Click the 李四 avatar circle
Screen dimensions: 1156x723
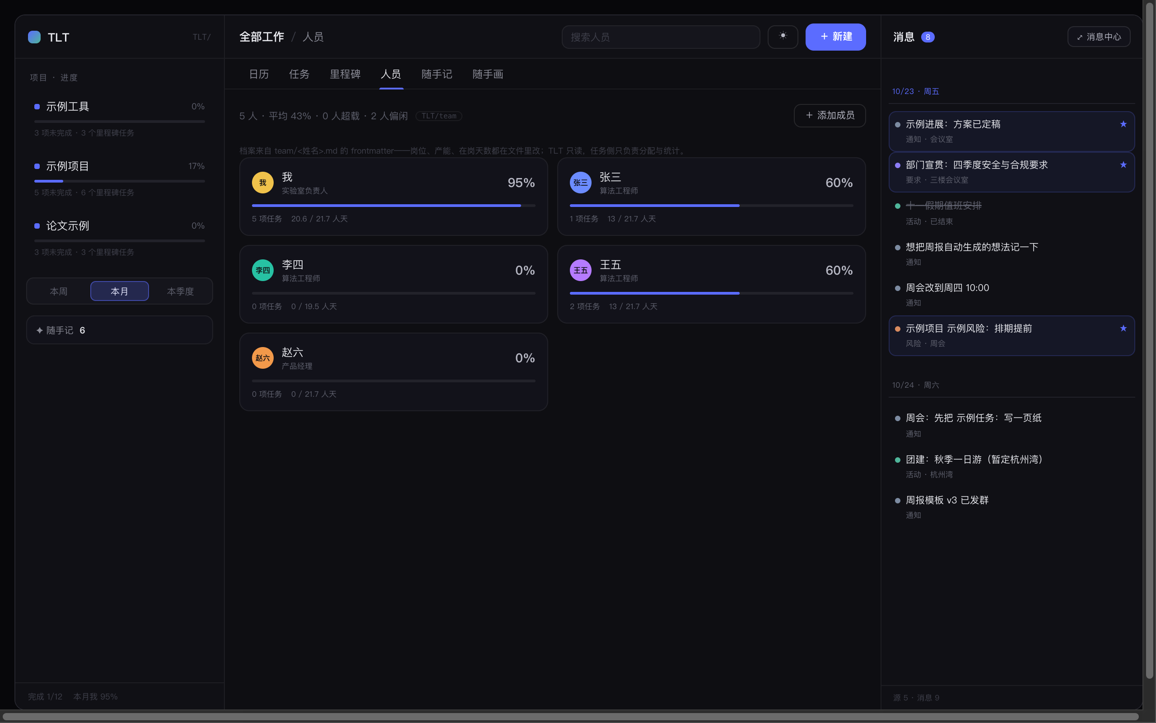(x=263, y=270)
